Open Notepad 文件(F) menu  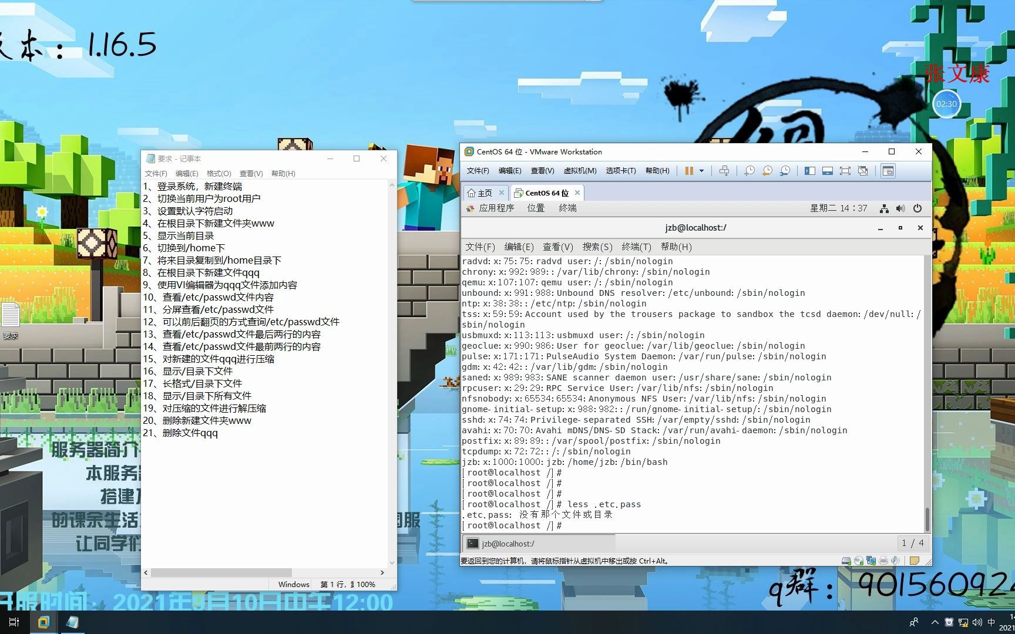coord(156,174)
